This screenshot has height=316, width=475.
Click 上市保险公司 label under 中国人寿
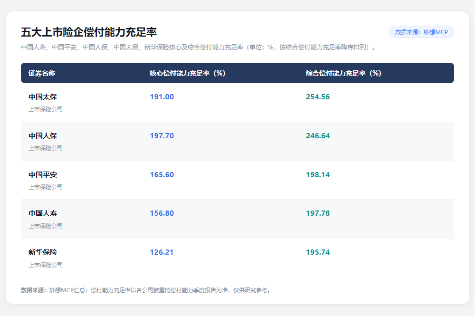pyautogui.click(x=46, y=226)
